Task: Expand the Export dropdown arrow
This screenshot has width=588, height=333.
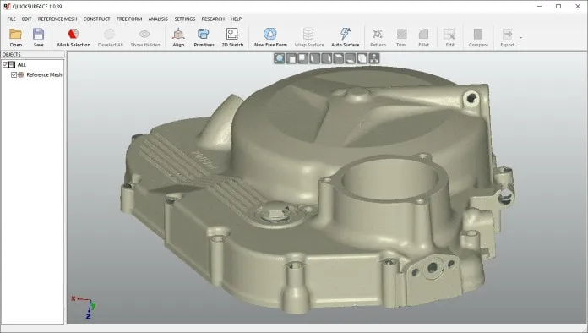Action: point(521,37)
